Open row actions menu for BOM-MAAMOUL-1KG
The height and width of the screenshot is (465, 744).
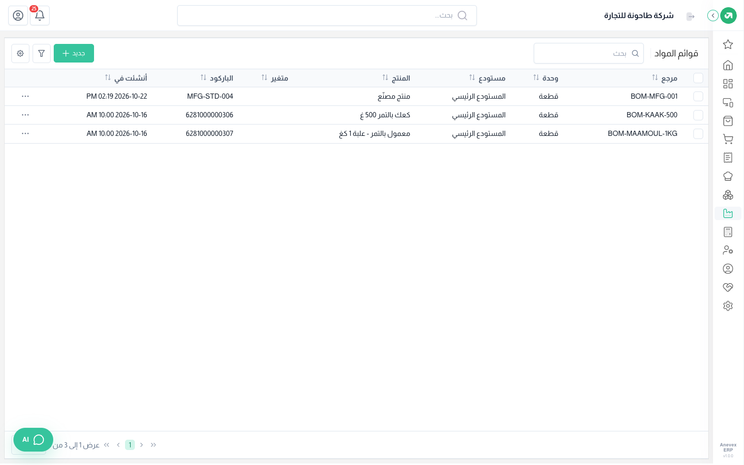25,133
